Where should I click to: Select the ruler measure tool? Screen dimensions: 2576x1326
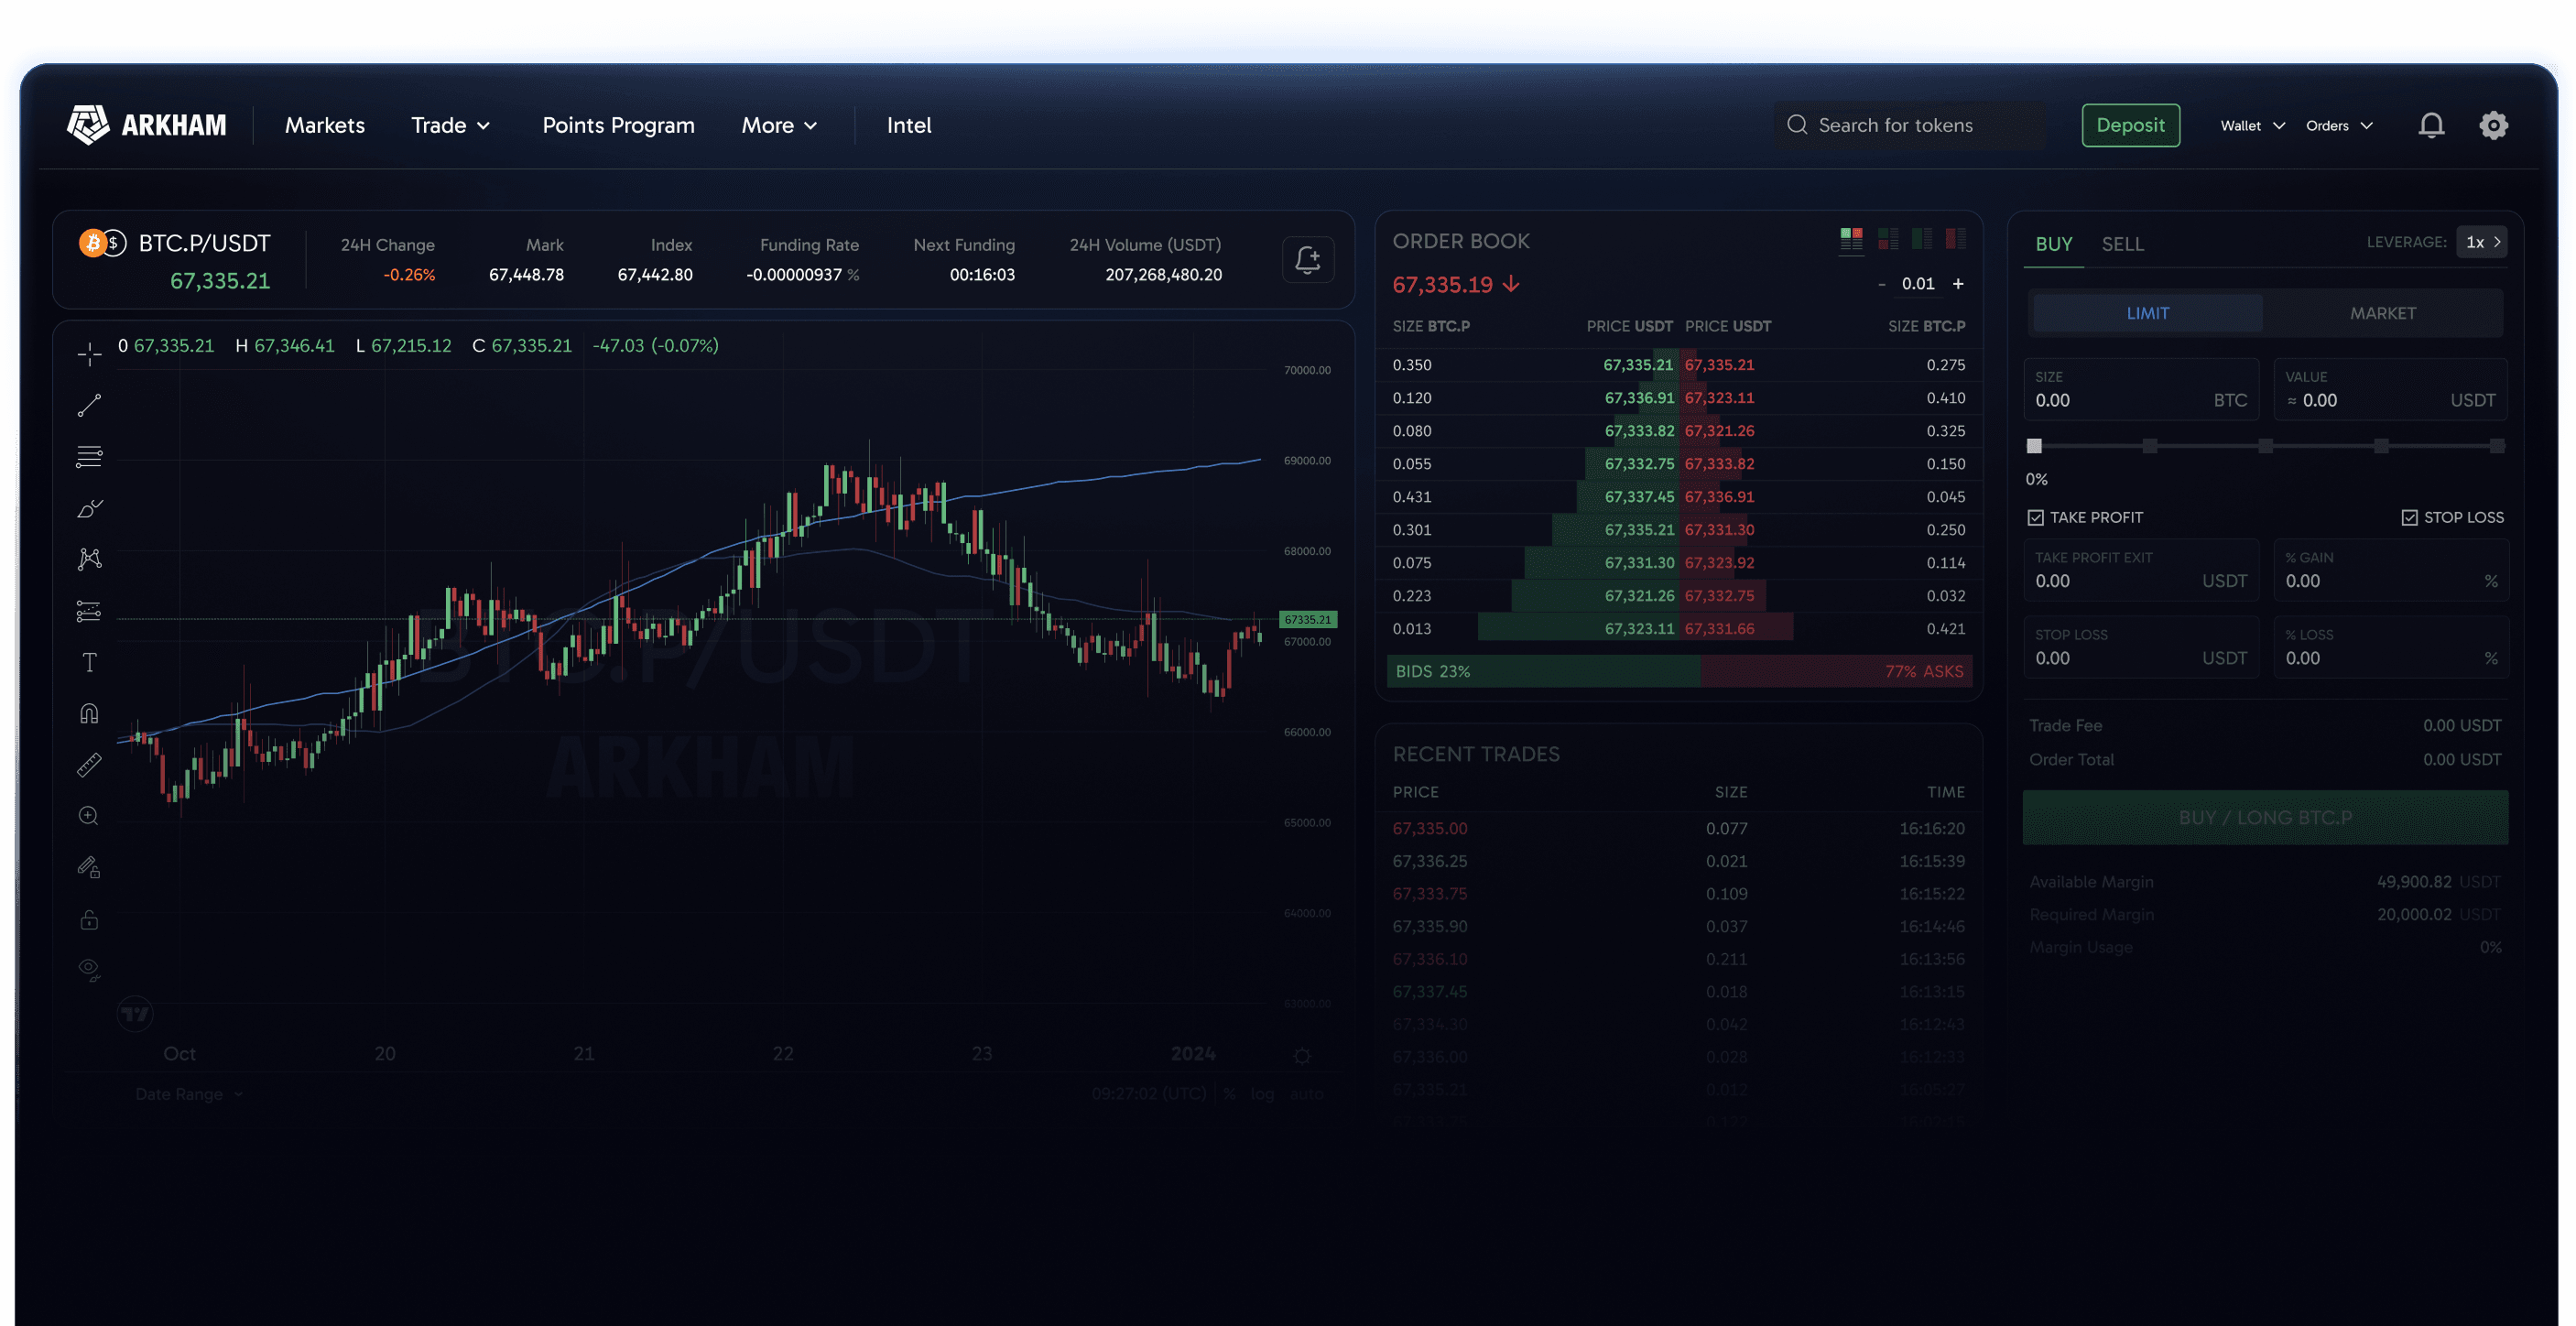point(89,765)
